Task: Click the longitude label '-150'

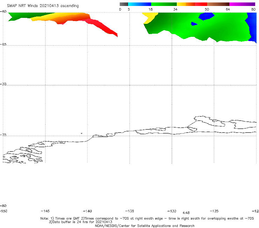Action: click(3, 211)
